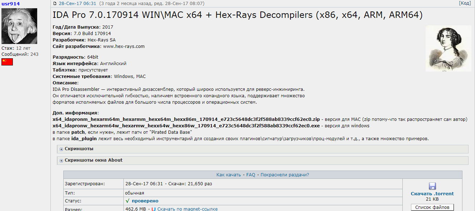Click the post document icon before the date
475x211 pixels.
pyautogui.click(x=55, y=4)
